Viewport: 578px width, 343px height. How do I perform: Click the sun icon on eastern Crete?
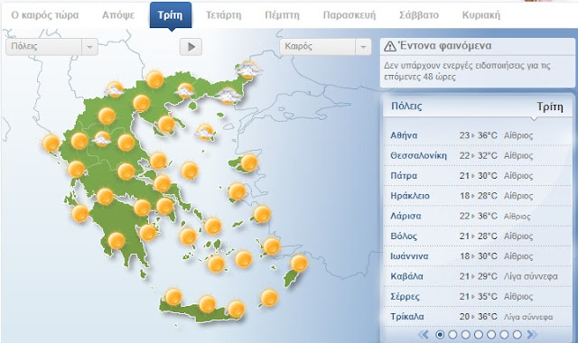click(236, 309)
